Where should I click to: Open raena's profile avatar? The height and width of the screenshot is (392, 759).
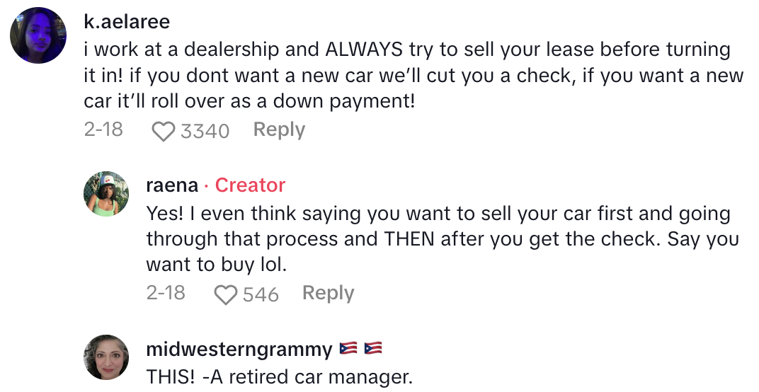coord(106,193)
